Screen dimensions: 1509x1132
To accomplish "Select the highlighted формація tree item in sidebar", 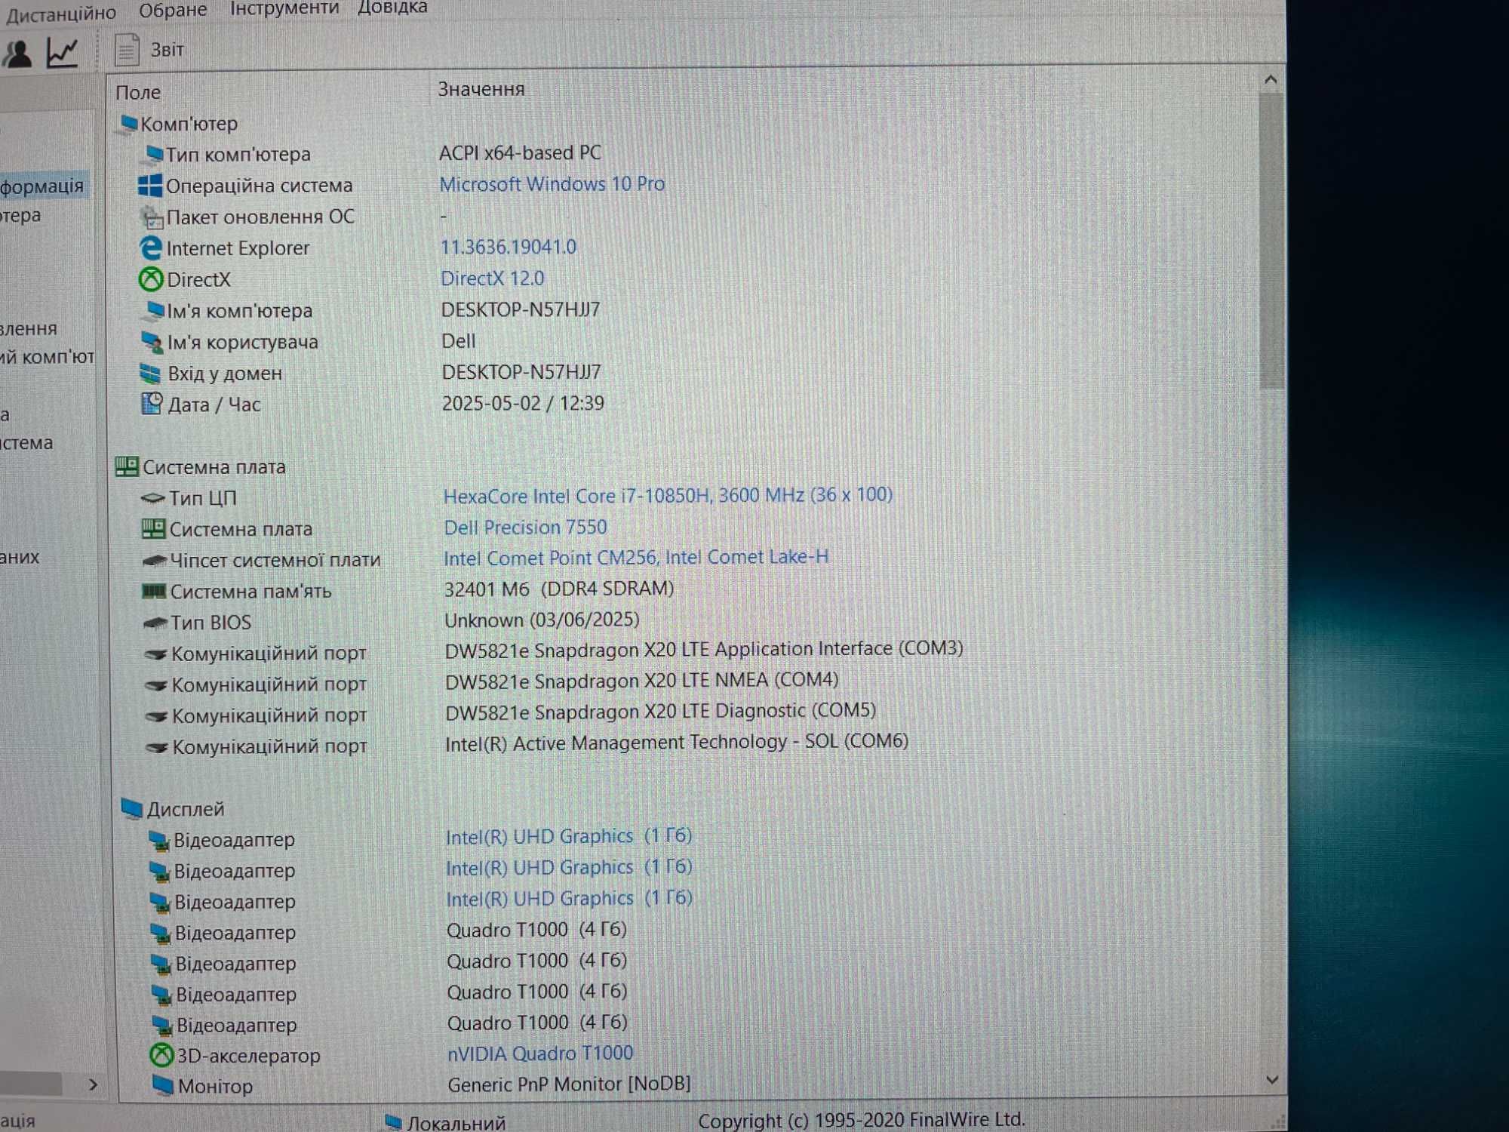I will [x=43, y=186].
